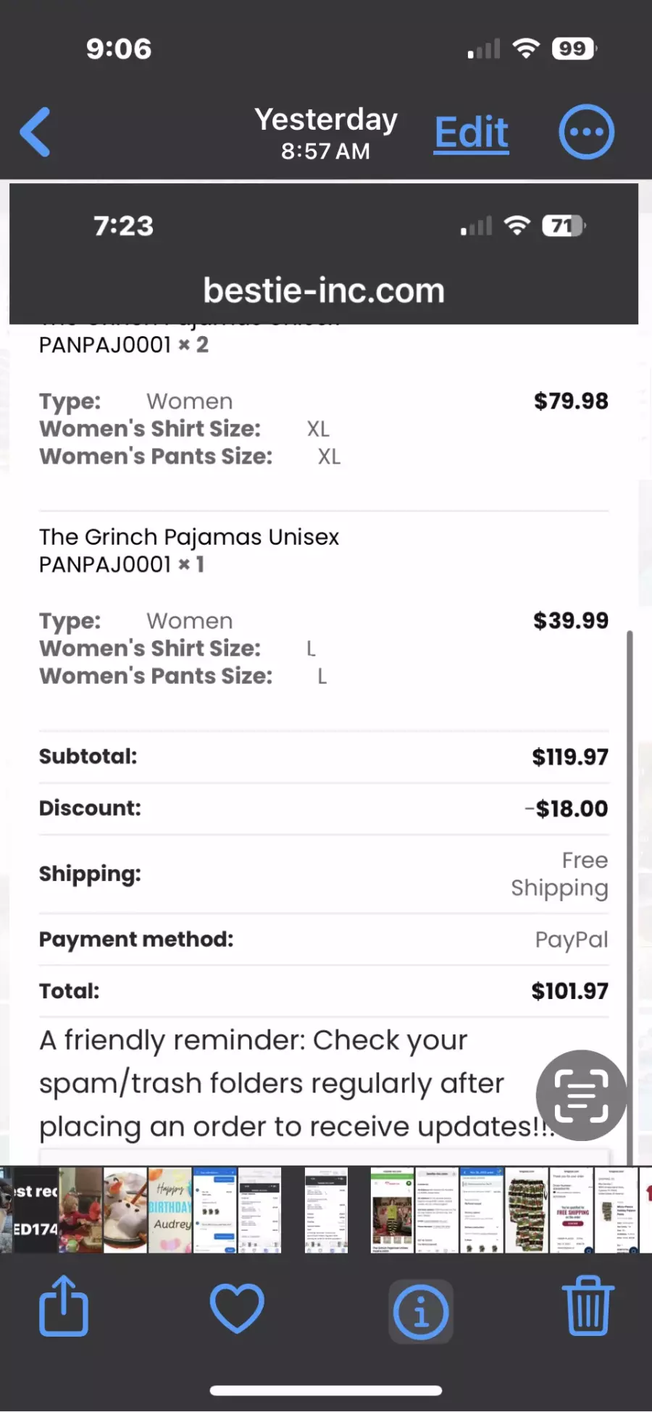Open the FREE SHIPPING screenshot thumbnail
This screenshot has height=1412, width=652.
572,1210
